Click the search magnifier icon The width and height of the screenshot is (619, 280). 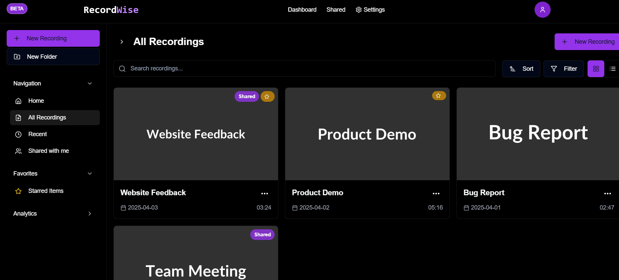(122, 69)
